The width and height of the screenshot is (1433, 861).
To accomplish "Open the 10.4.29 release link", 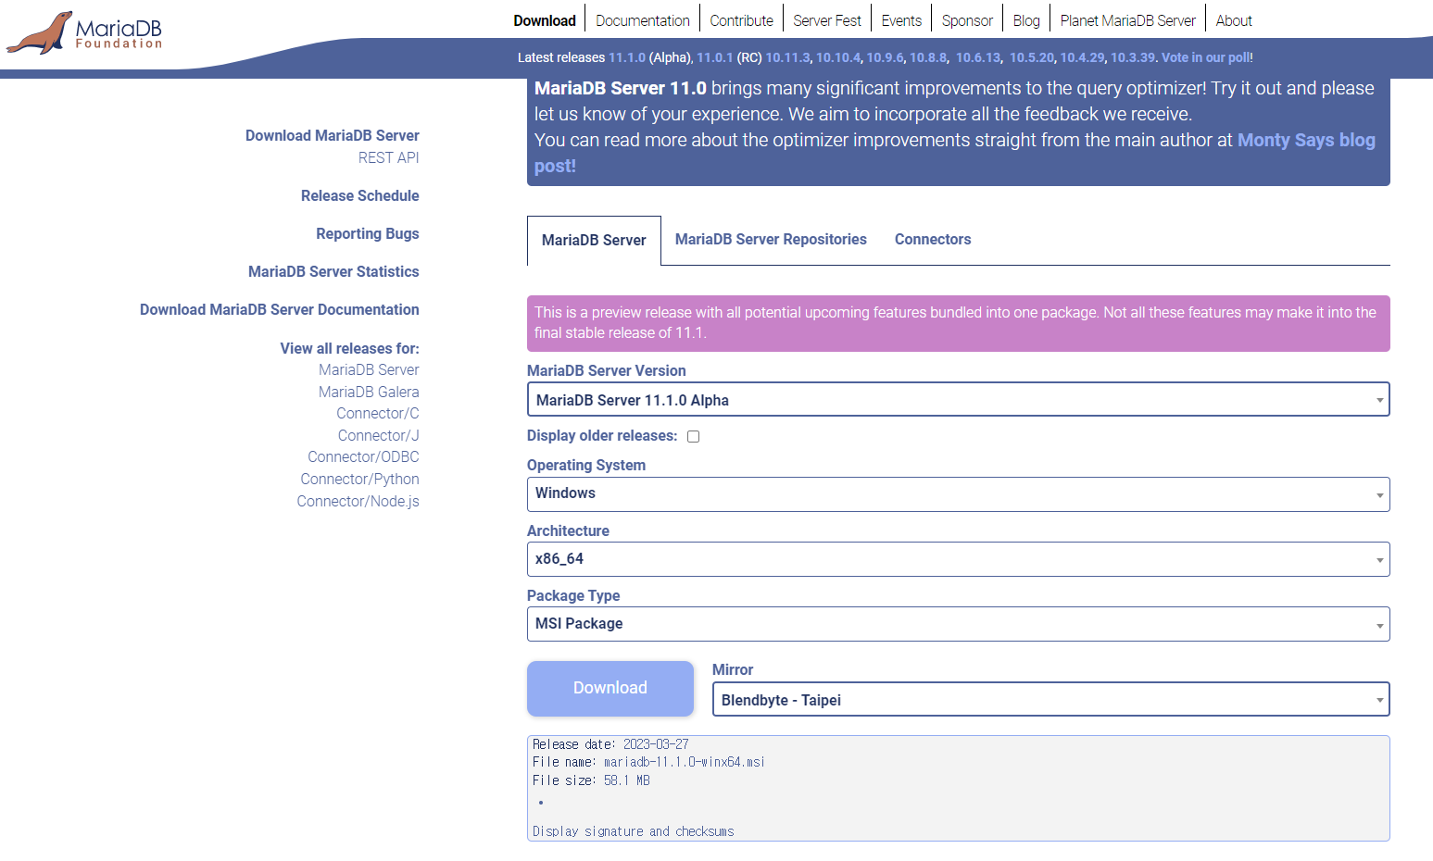I will (x=1082, y=57).
